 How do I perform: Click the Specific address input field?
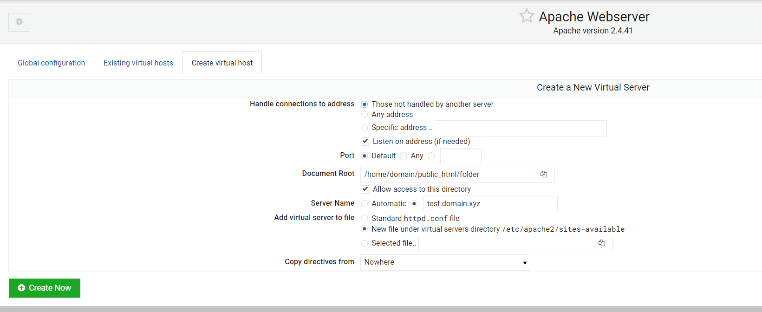pos(521,128)
